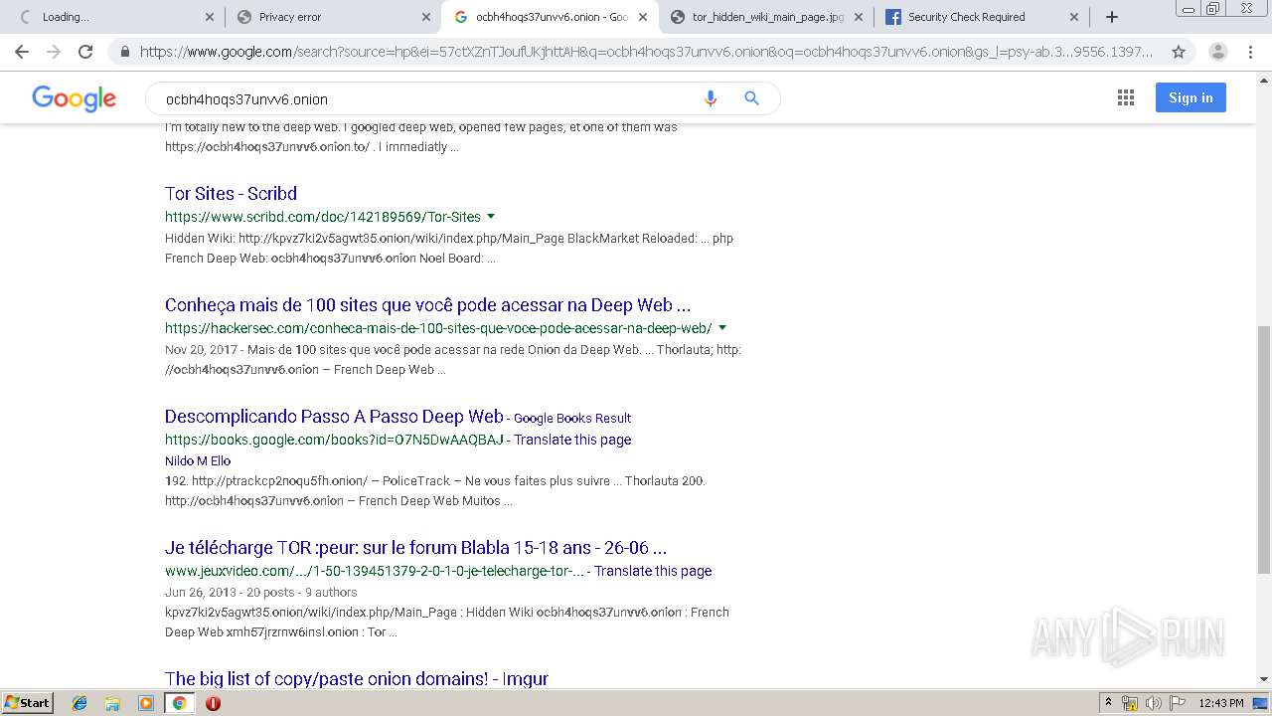Click the scrollbar down arrow
1272x716 pixels.
pos(1264,680)
